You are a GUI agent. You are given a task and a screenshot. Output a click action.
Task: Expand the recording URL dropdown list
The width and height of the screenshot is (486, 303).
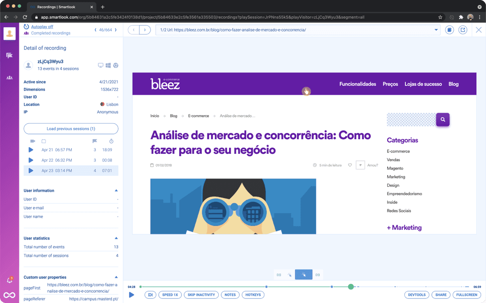436,30
